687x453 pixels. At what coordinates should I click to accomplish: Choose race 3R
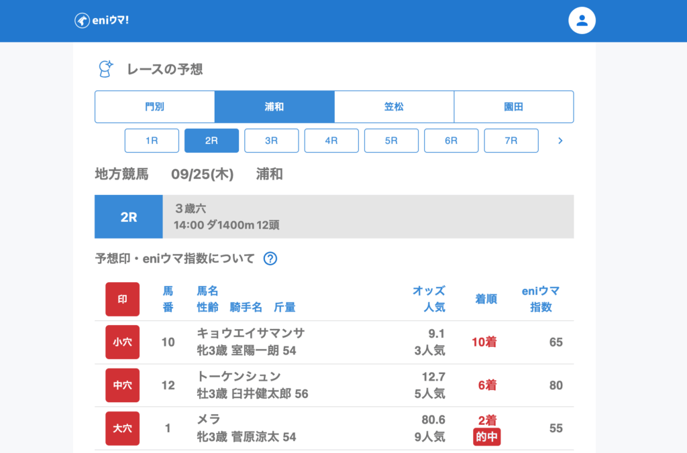[x=271, y=141]
